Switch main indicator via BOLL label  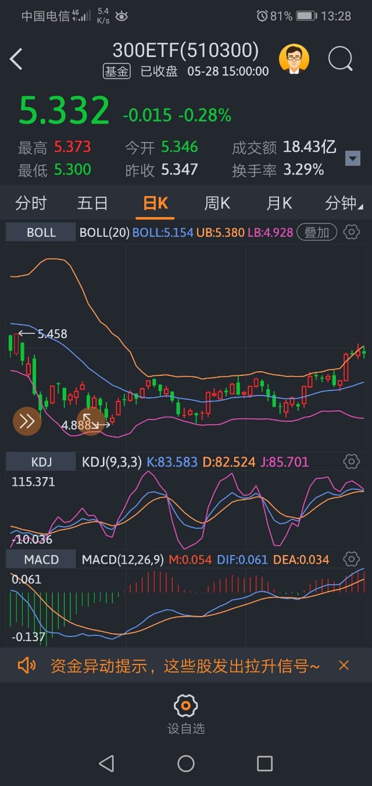41,233
